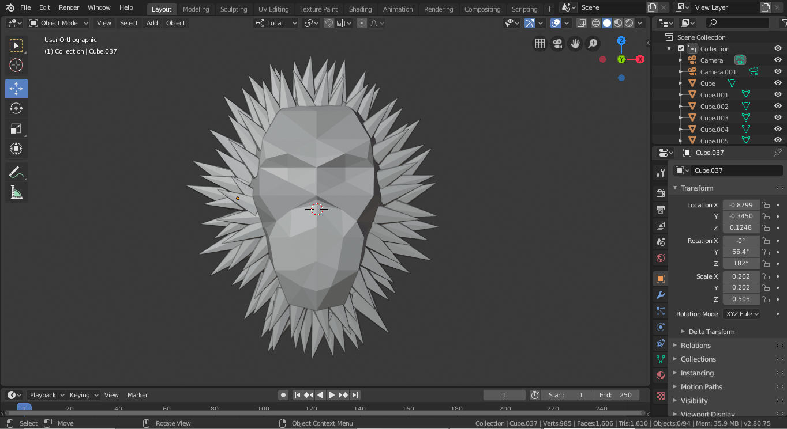
Task: Select the Annotate pencil tool
Action: [x=16, y=172]
